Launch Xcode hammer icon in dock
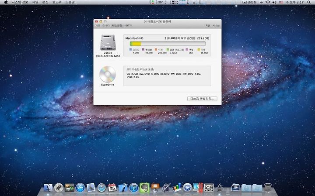Screen dimensions: 315x196 coord(123,188)
